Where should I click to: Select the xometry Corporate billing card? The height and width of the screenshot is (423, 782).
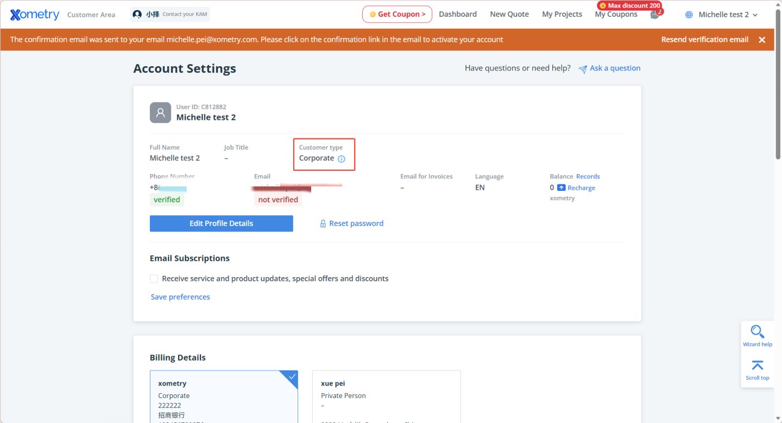tap(224, 396)
